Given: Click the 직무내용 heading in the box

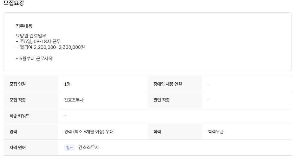Looking at the screenshot, I should [24, 26].
